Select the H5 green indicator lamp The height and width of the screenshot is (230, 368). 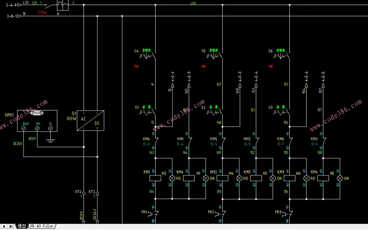tap(340, 178)
